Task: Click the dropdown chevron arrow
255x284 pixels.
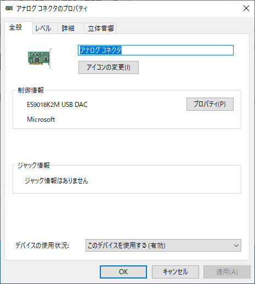Action: click(x=236, y=246)
